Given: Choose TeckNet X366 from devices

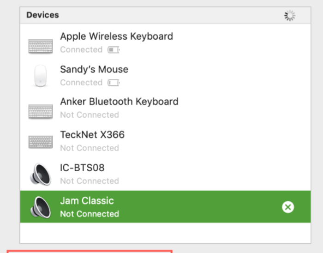Looking at the screenshot, I should point(165,141).
